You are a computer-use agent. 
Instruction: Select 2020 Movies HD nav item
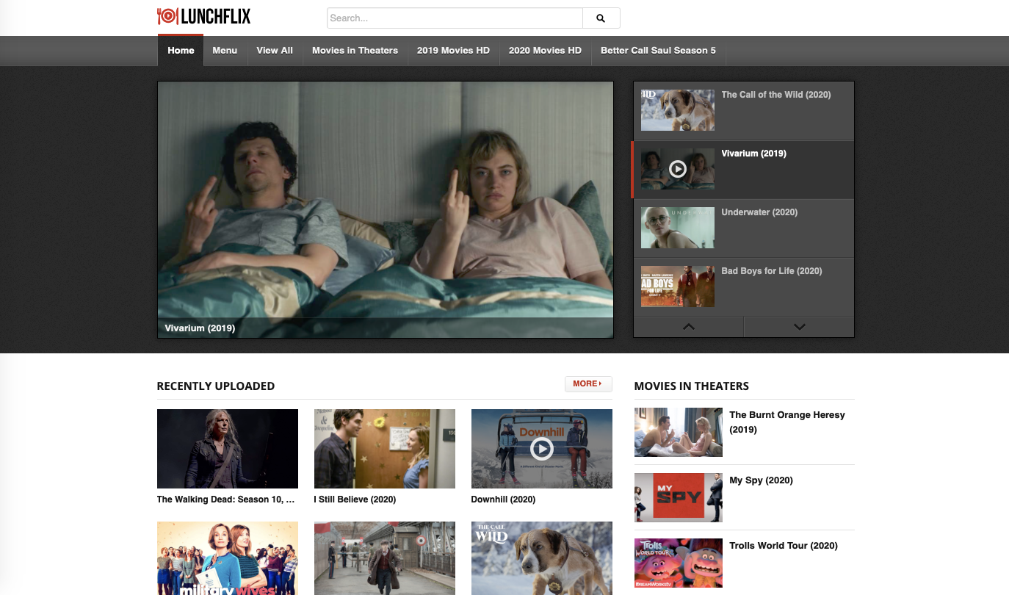click(545, 51)
